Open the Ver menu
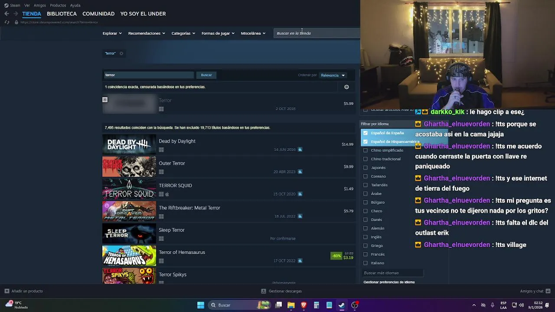This screenshot has width=555, height=312. 27,5
